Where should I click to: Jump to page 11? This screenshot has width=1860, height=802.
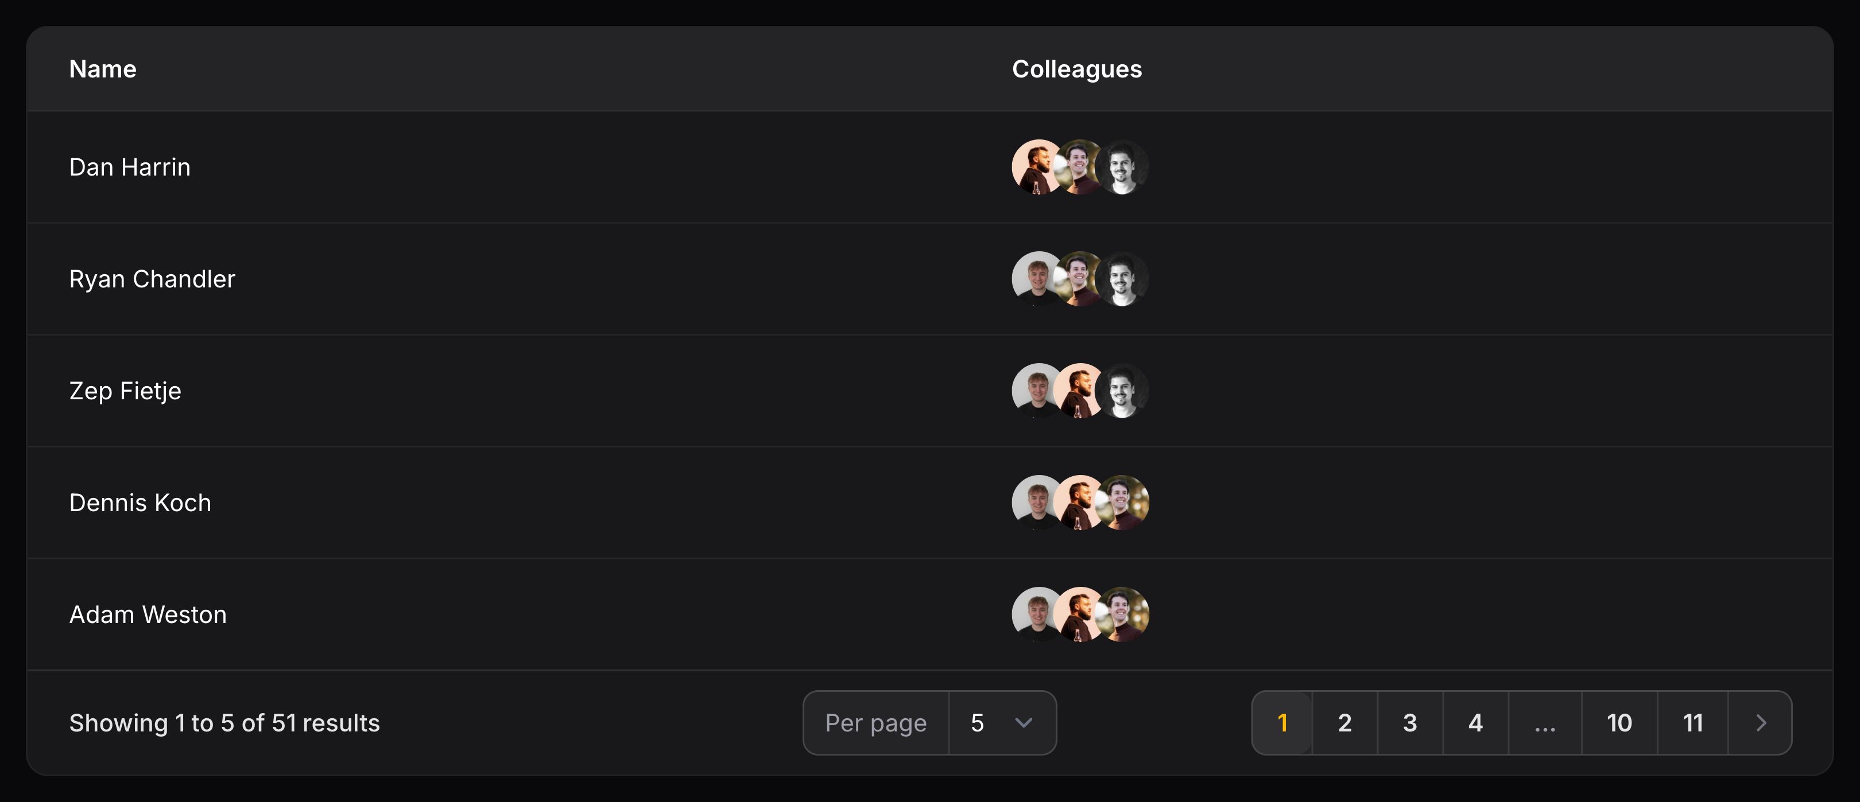pyautogui.click(x=1692, y=723)
